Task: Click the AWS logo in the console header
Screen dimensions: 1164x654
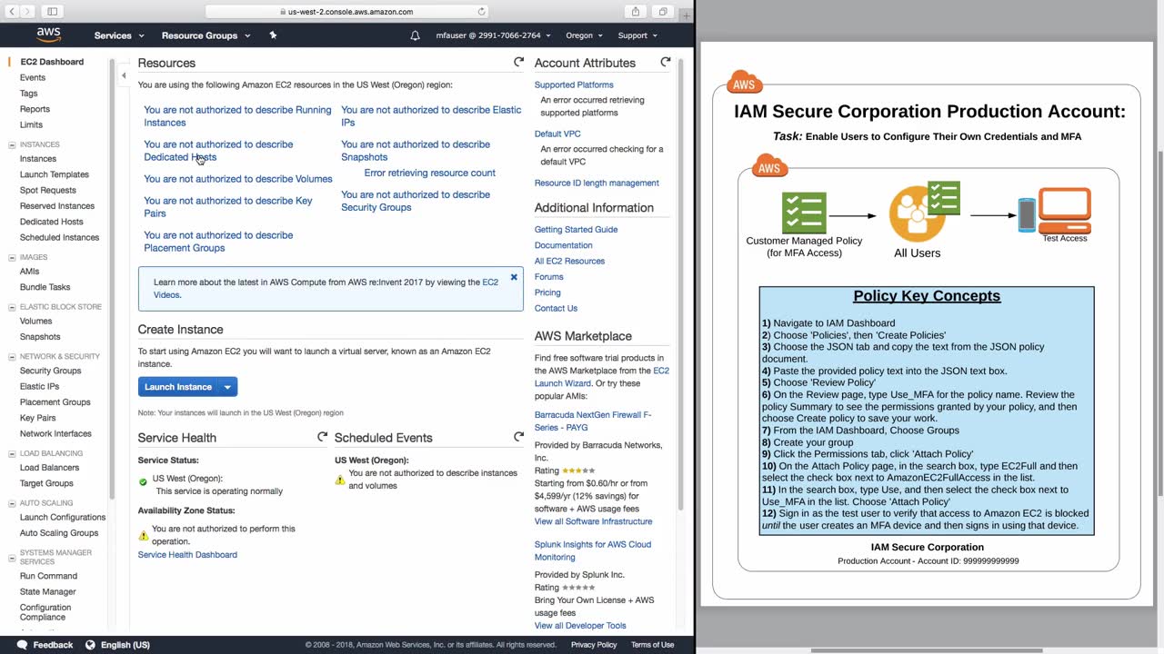Action: pos(49,35)
